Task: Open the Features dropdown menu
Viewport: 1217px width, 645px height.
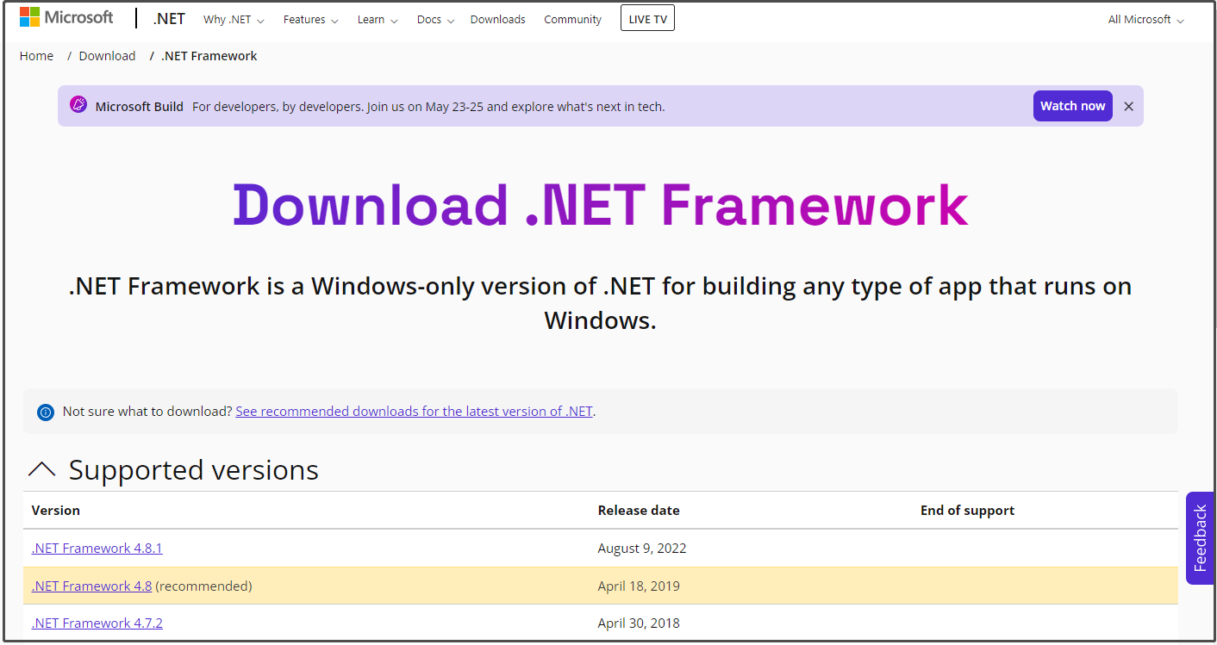Action: tap(311, 19)
